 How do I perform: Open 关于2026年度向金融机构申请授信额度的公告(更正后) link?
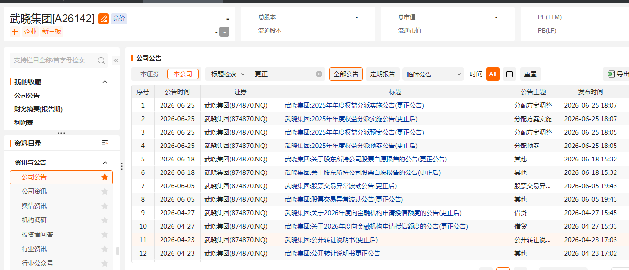(373, 213)
